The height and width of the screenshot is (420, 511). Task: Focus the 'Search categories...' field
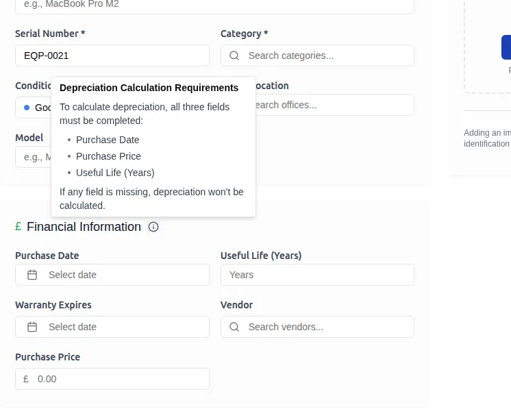[325, 55]
